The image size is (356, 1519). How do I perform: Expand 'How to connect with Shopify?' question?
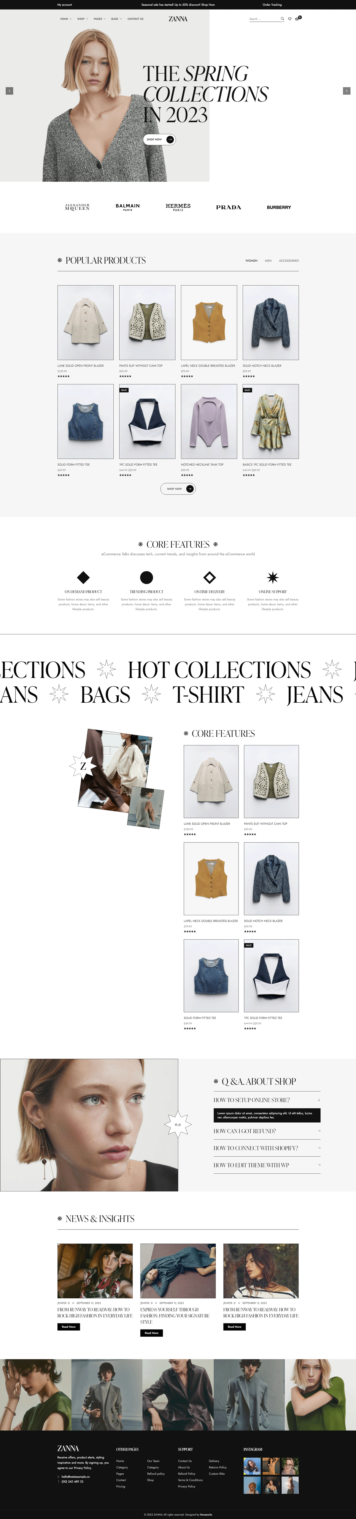pos(267,1148)
